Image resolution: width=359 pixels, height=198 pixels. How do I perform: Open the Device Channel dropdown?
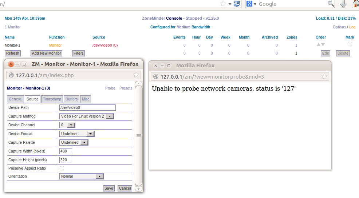pyautogui.click(x=67, y=125)
